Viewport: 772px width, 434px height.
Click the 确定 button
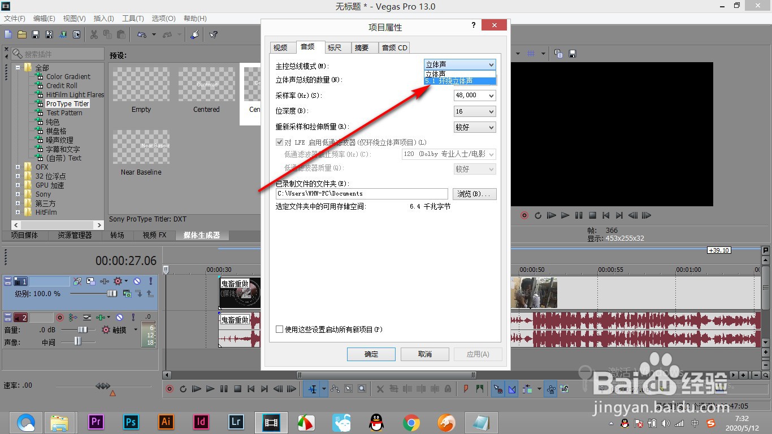(x=371, y=354)
